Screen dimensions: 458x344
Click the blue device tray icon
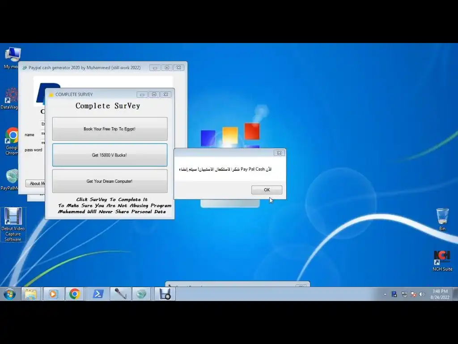394,294
